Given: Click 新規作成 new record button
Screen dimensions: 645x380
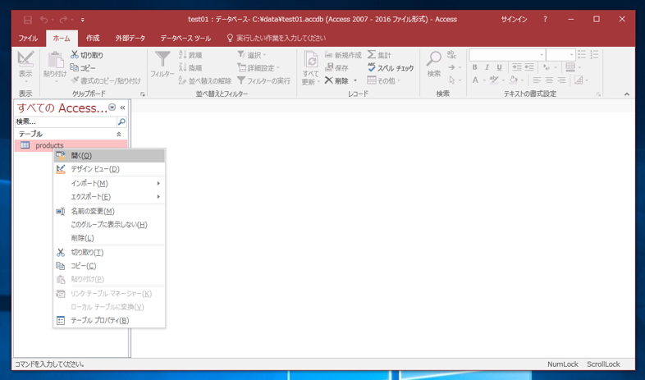Looking at the screenshot, I should click(343, 55).
